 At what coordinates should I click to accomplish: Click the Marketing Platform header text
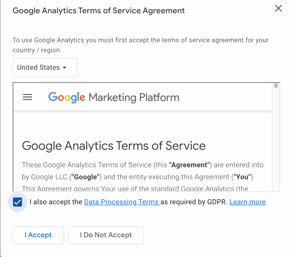pos(134,97)
